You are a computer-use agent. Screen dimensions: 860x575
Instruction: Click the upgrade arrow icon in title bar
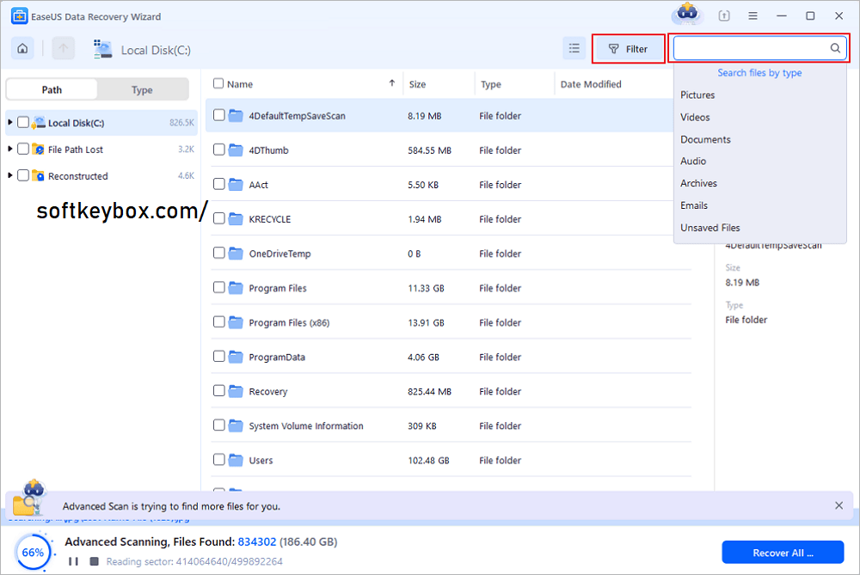tap(723, 15)
